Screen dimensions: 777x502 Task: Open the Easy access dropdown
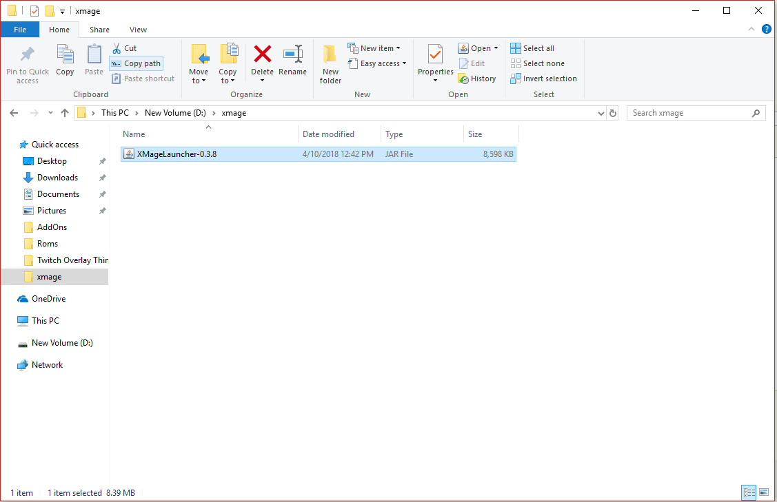(x=377, y=63)
